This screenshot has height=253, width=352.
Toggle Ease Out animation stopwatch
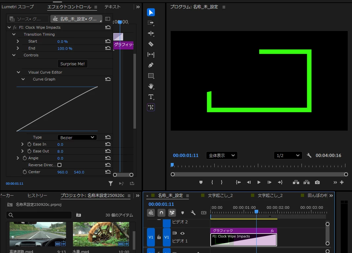(29, 151)
